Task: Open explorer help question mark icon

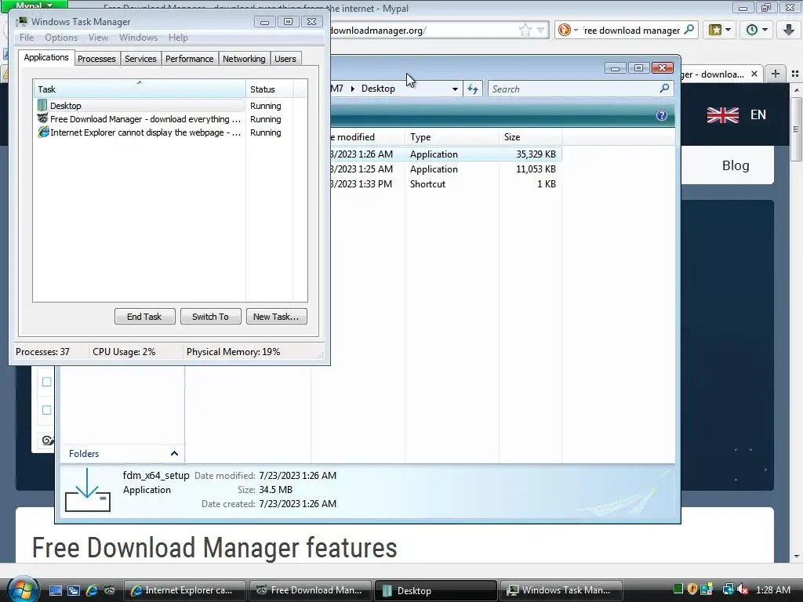Action: coord(662,115)
